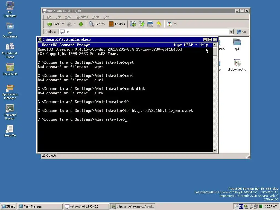
Task: Expand the Forward history dropdown arrow
Action: coord(75,24)
